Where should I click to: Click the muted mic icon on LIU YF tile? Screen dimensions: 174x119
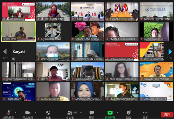[x=39, y=79]
